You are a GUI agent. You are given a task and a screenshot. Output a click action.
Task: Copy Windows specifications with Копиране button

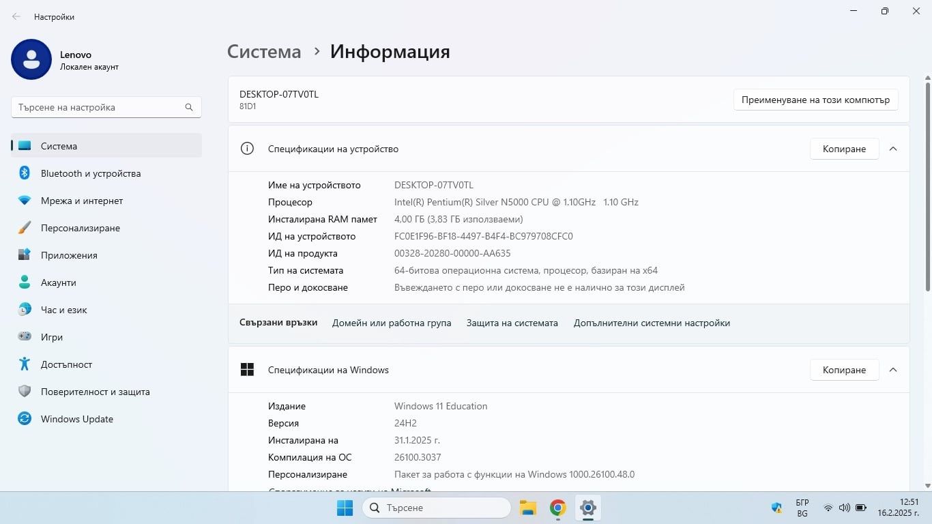[844, 370]
